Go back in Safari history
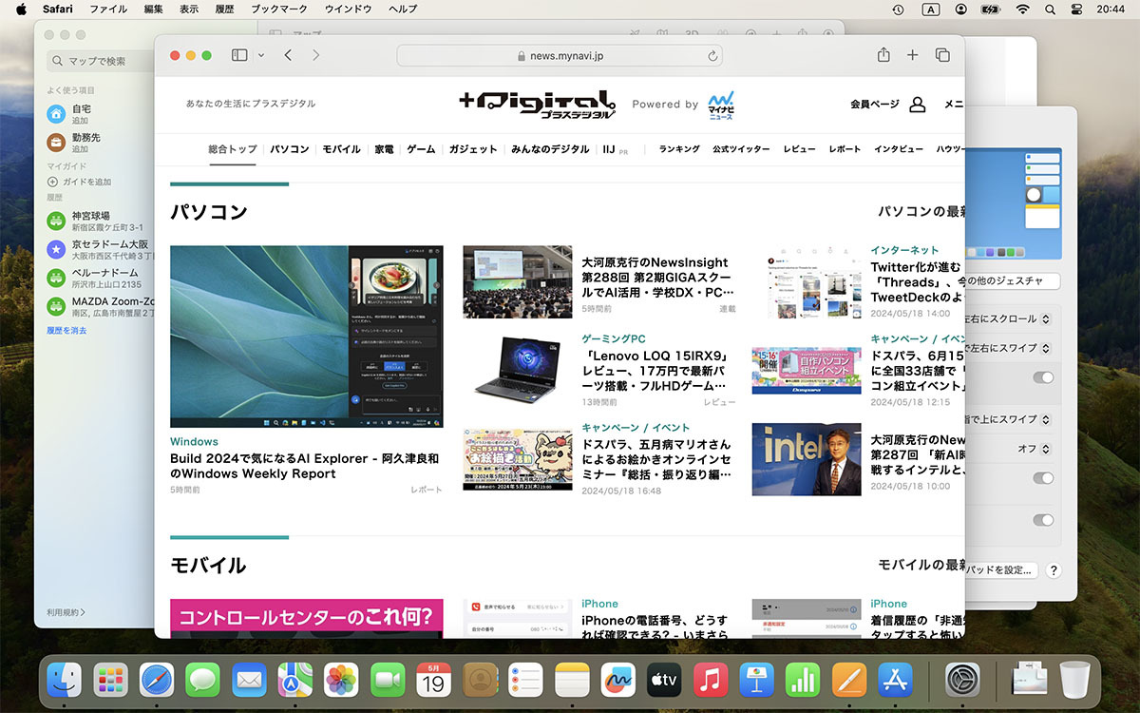The width and height of the screenshot is (1140, 713). click(288, 56)
